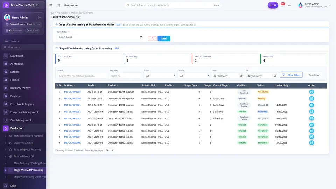
Task: Open the Select batch dropdown
Action: click(100, 37)
